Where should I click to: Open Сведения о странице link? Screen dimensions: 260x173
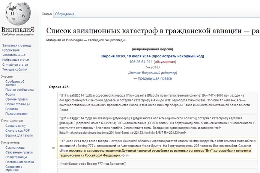tap(14, 168)
